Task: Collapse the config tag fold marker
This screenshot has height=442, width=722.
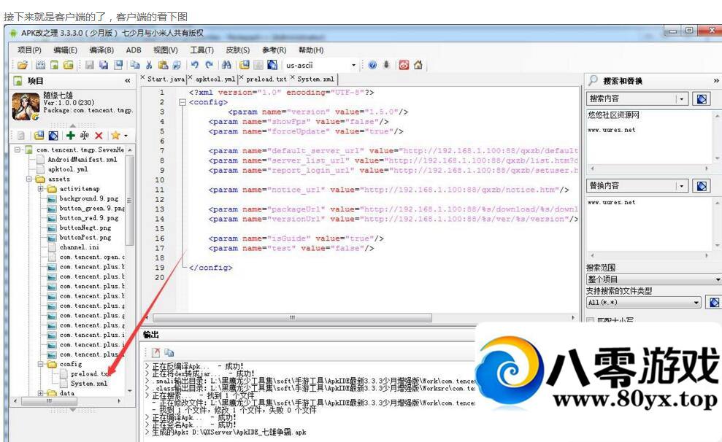Action: [x=182, y=102]
